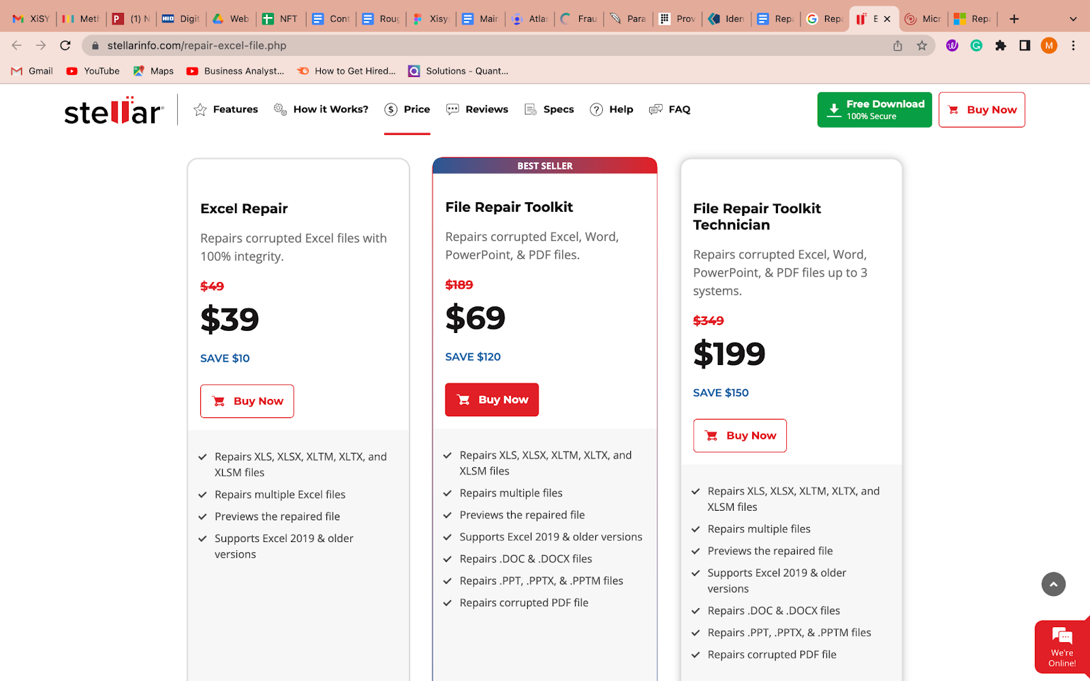Open the Reviews navigation item

click(477, 110)
